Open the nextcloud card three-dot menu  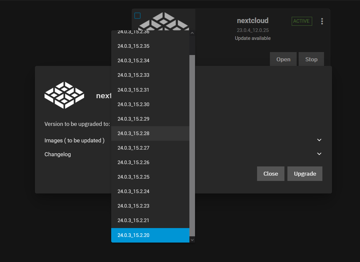(x=322, y=21)
